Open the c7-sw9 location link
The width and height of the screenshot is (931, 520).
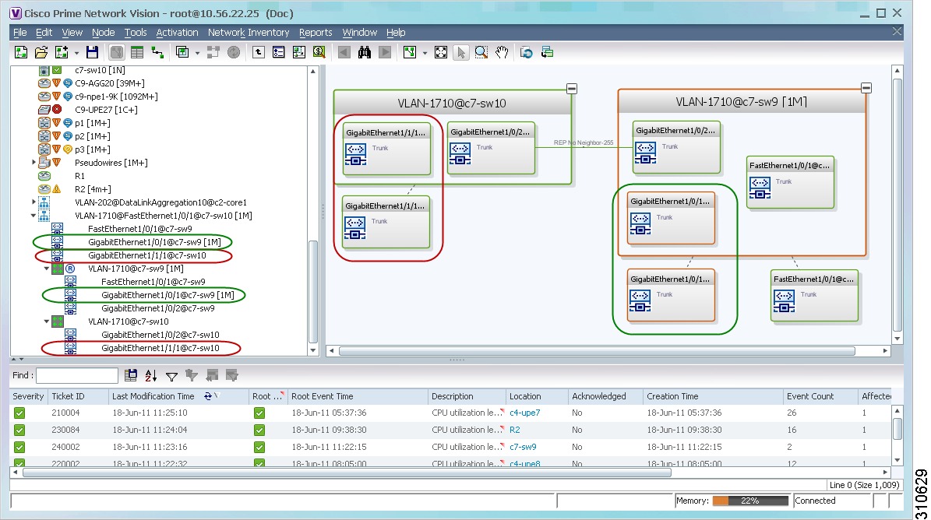coord(523,447)
